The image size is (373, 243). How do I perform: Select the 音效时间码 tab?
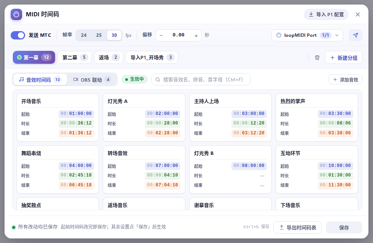(40, 80)
